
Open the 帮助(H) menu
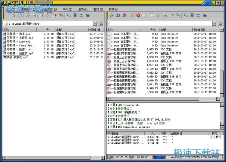tap(113, 9)
